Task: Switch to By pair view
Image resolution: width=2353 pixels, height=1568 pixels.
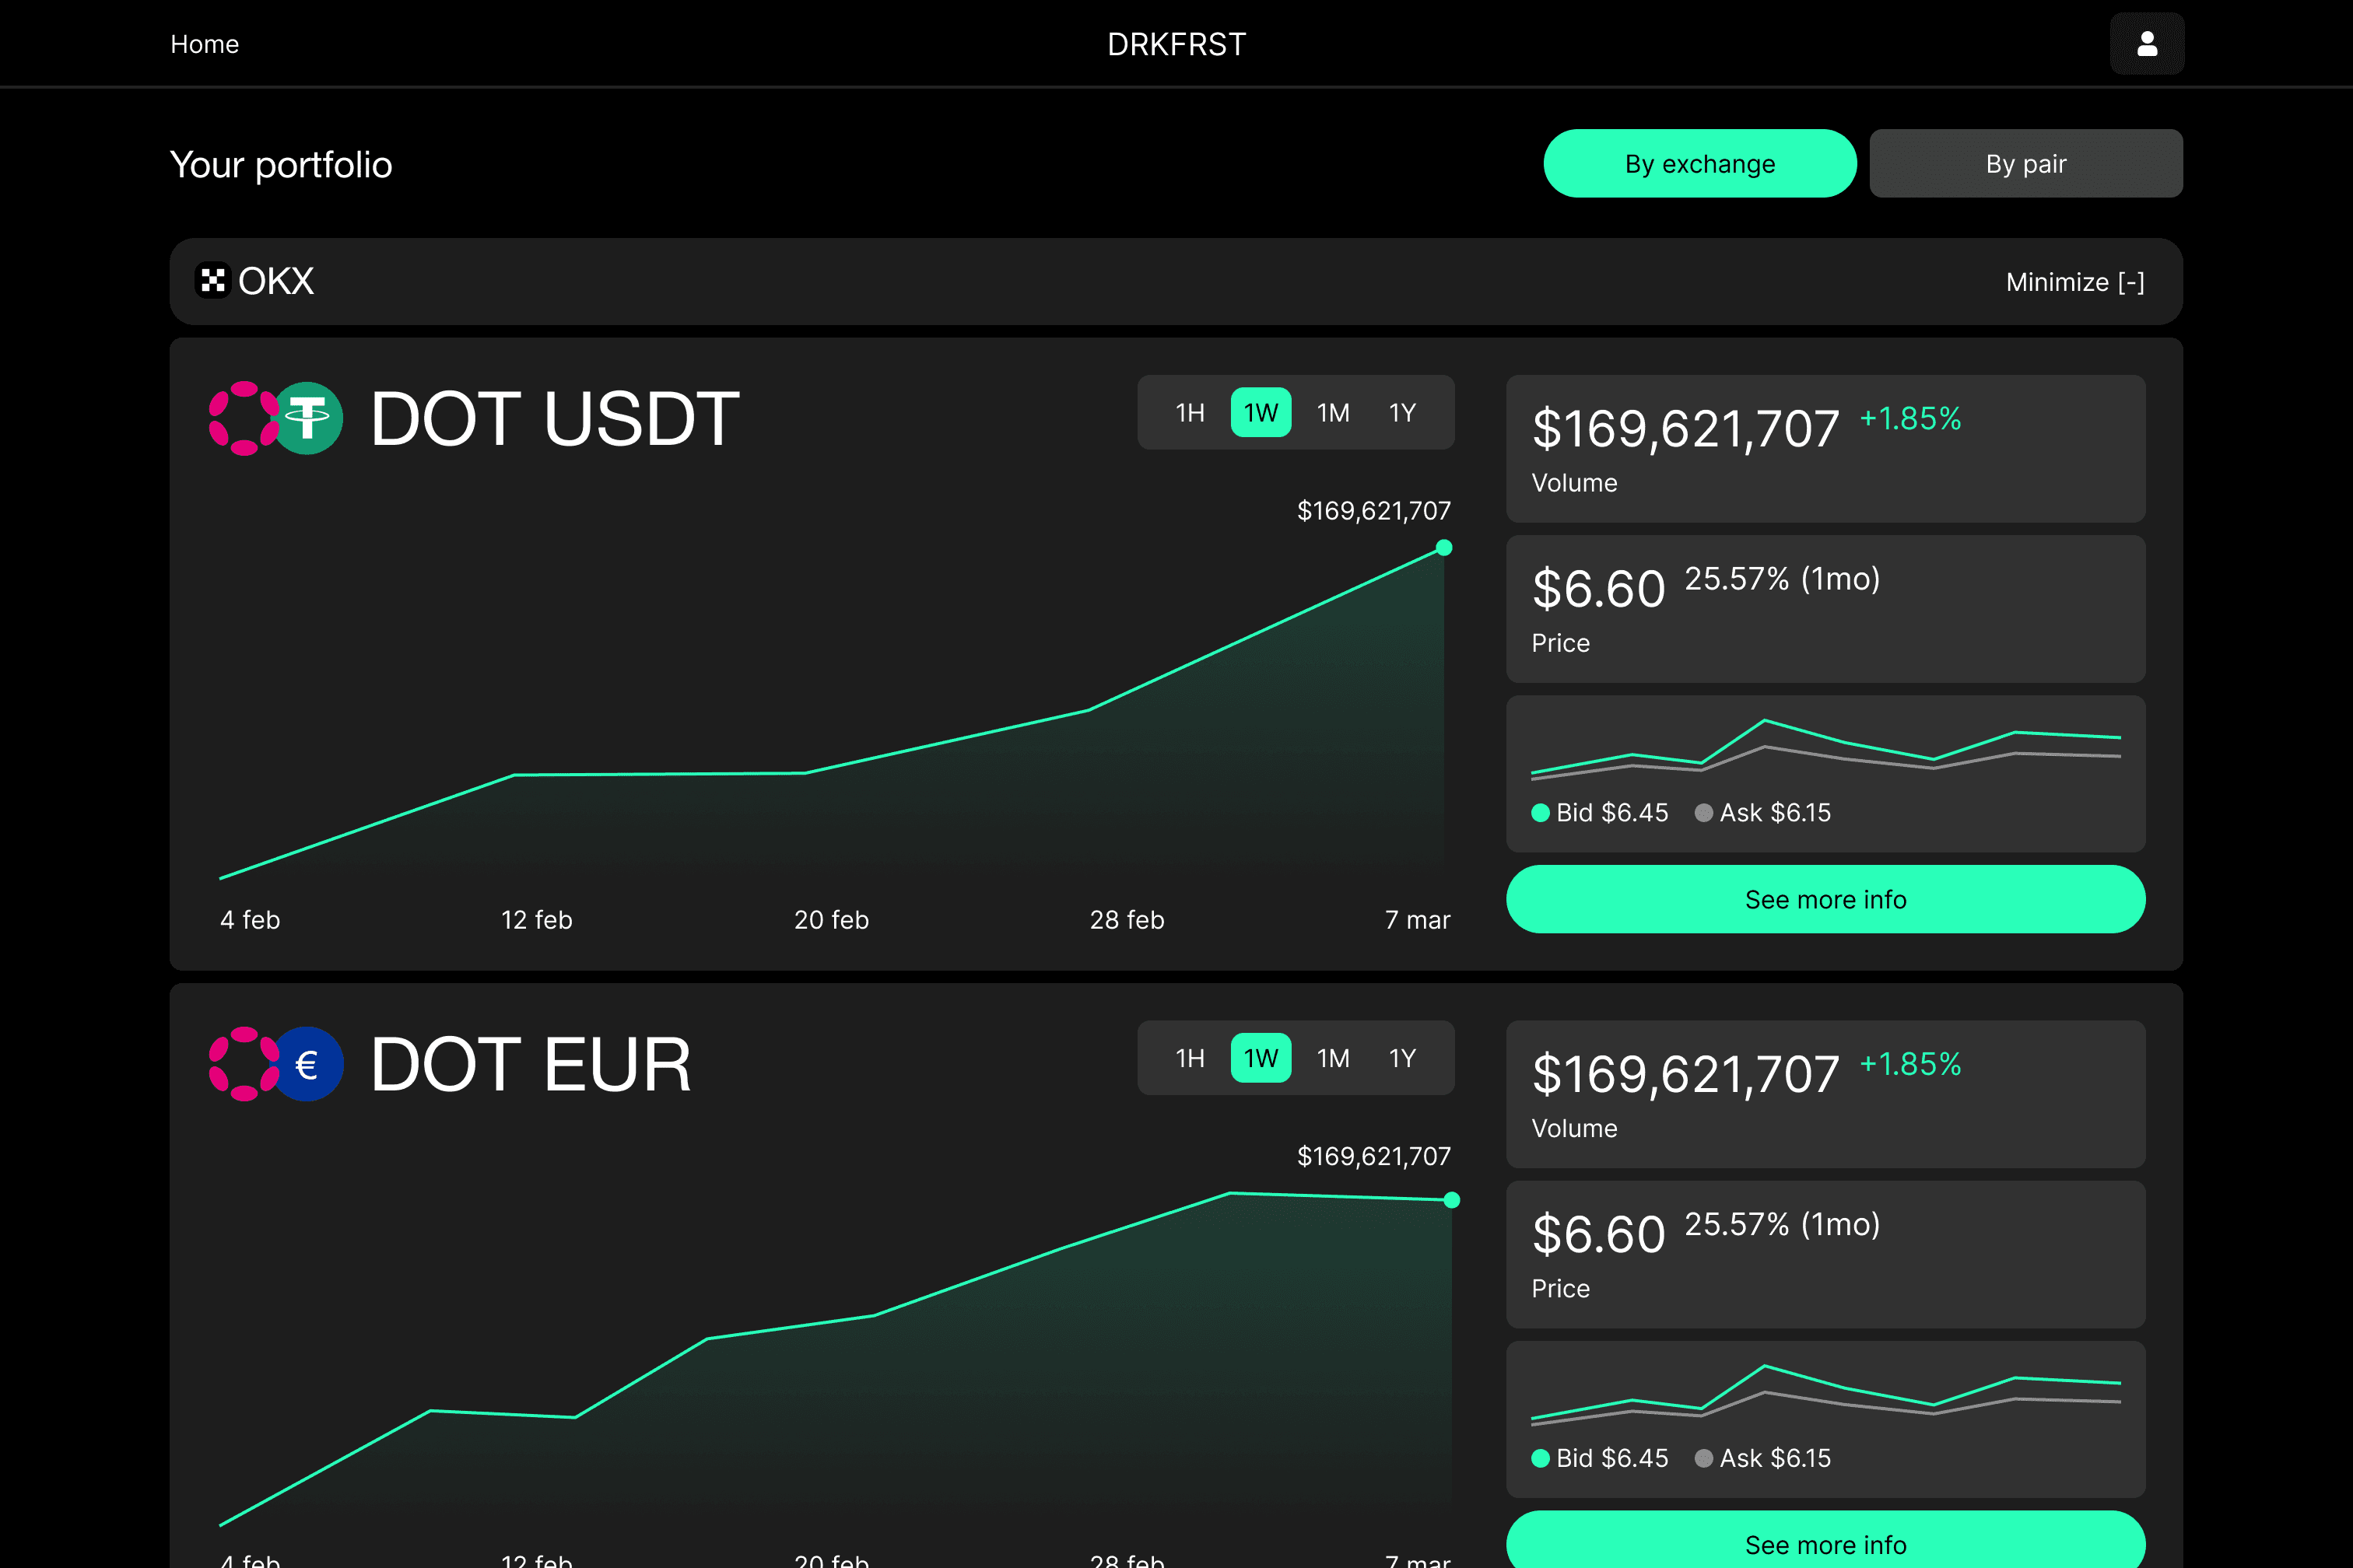Action: click(2026, 163)
